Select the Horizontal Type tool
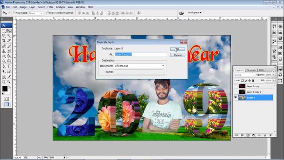The width and height of the screenshot is (284, 160). [9, 66]
